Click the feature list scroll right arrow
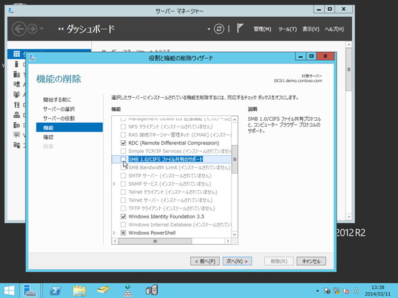 (228, 241)
